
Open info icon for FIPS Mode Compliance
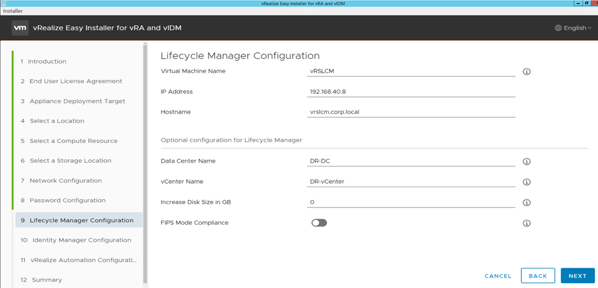(x=527, y=223)
